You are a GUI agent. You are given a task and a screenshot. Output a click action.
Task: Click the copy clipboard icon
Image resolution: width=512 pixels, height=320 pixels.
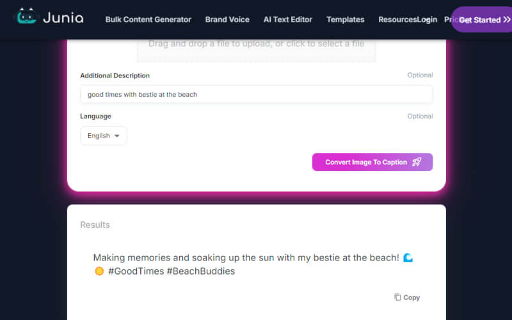click(397, 297)
